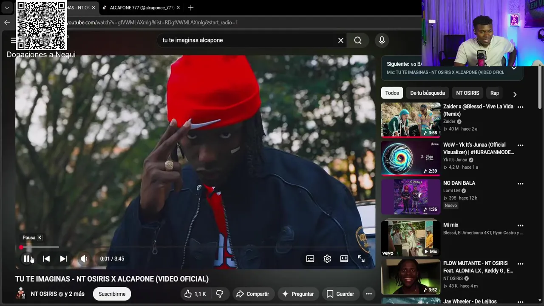Viewport: 544px width, 306px height.
Task: Go to the previous video in playlist
Action: [46, 258]
